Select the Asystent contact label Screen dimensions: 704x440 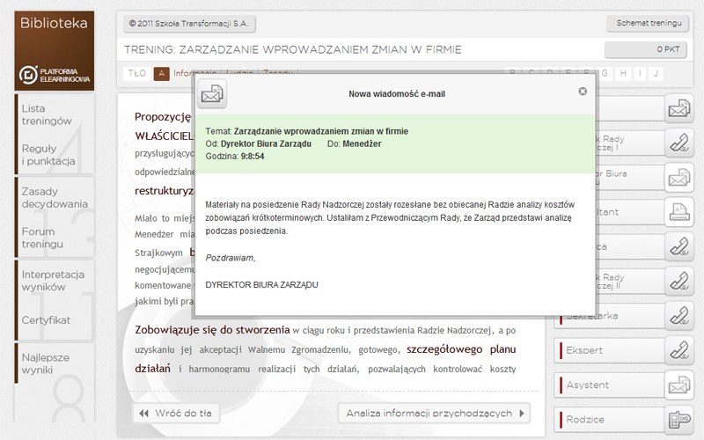point(587,385)
